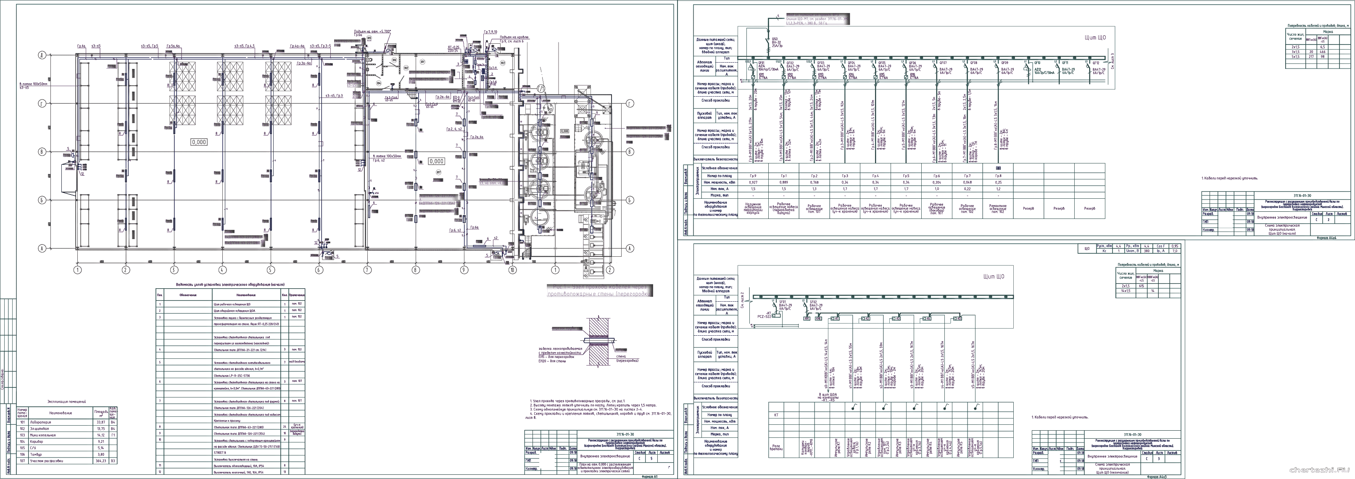The height and width of the screenshot is (479, 1355).
Task: Click the QF10 АД12 differential breaker symbol
Action: [1029, 69]
